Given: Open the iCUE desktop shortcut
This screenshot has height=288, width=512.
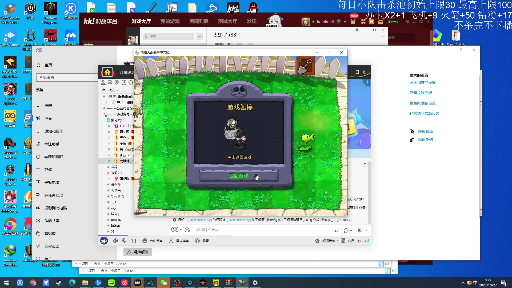Looking at the screenshot, I should [30, 11].
